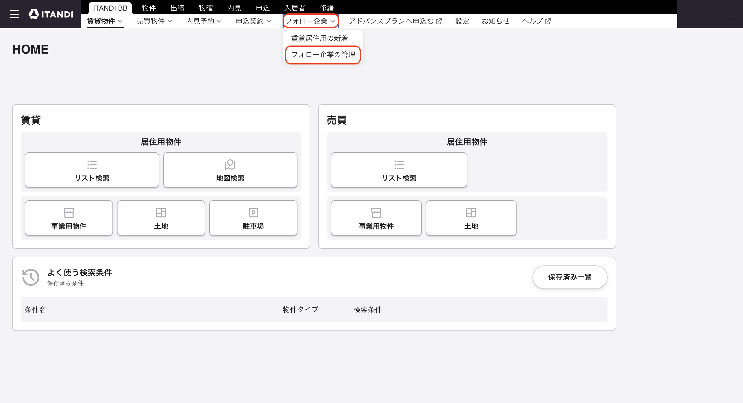Click the store icon in 売買 事業用物件
This screenshot has width=743, height=403.
376,213
